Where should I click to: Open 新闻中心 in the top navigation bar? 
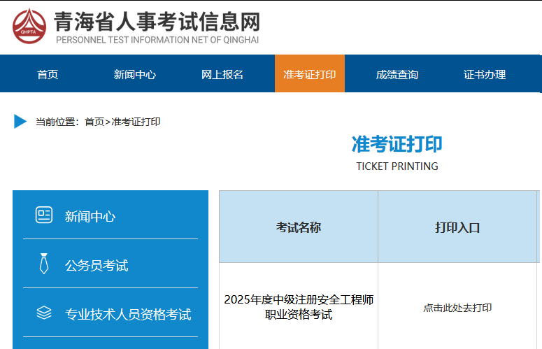[134, 74]
